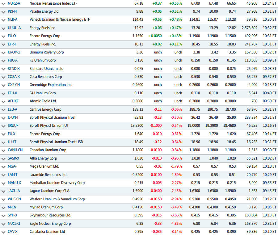
Task: Expand the CANU-CN row chevron
Action: [3, 151]
